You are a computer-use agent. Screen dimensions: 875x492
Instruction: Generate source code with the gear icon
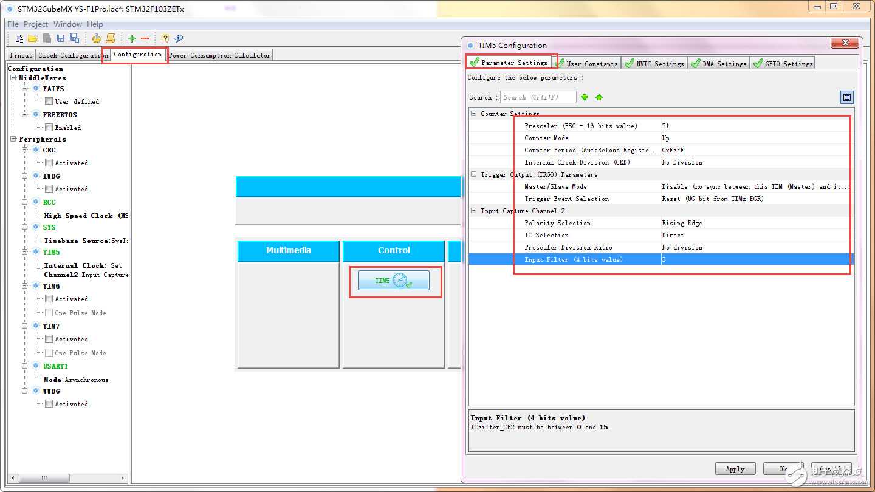coord(97,38)
